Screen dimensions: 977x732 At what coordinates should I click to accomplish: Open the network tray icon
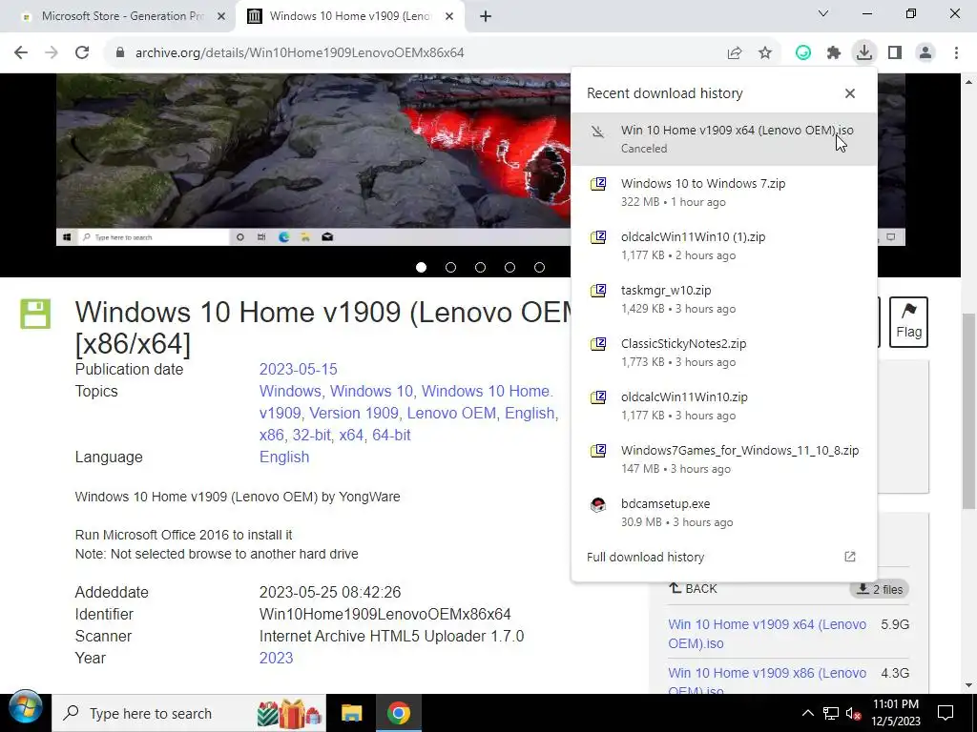coord(831,713)
